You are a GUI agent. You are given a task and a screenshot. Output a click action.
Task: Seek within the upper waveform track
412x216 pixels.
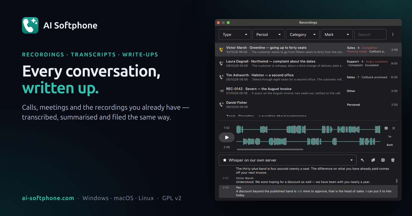(308, 129)
